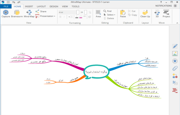Select child branch توجه به نیازهای سازمان

click(x=147, y=87)
